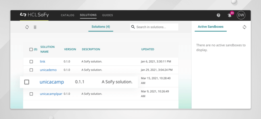
Task: Click the search magnifier icon
Action: [x=133, y=27]
